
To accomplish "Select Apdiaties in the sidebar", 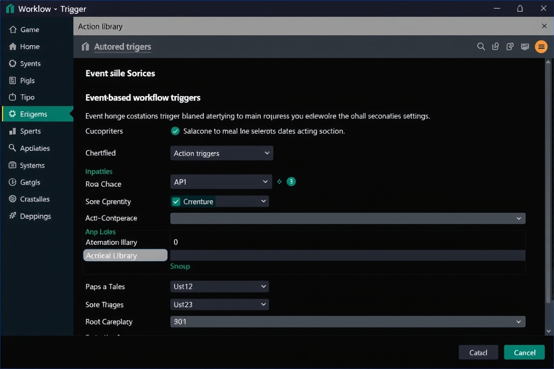I will pos(36,148).
